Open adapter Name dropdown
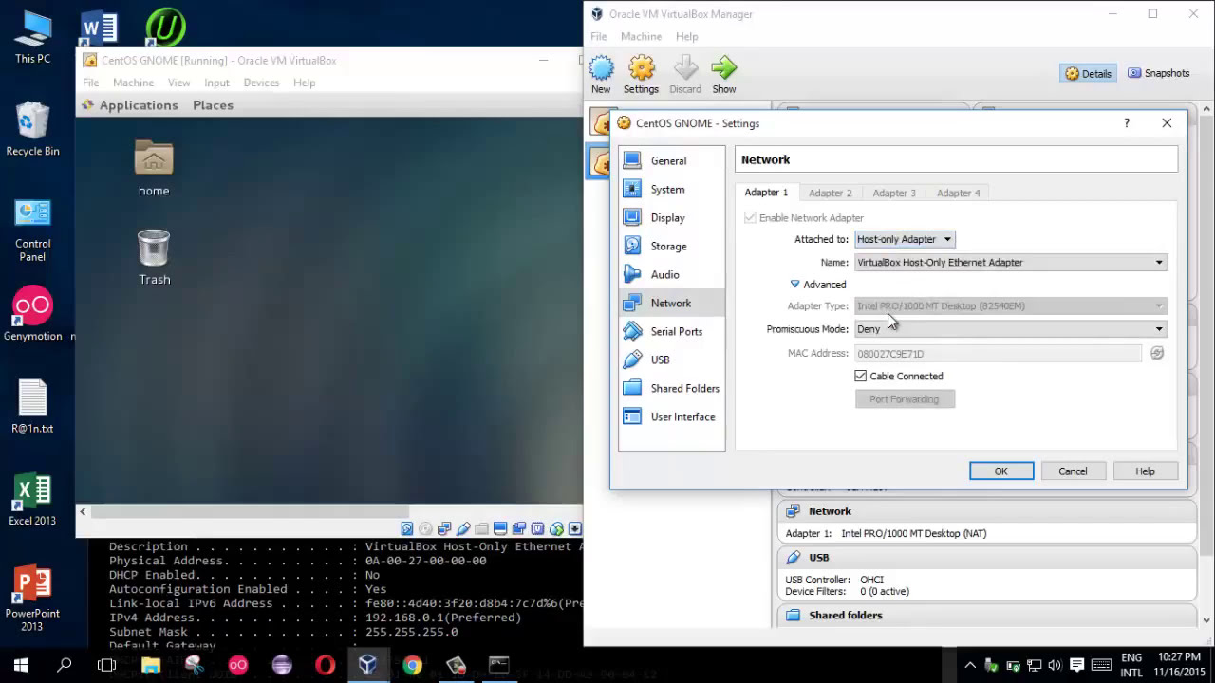 1010,262
